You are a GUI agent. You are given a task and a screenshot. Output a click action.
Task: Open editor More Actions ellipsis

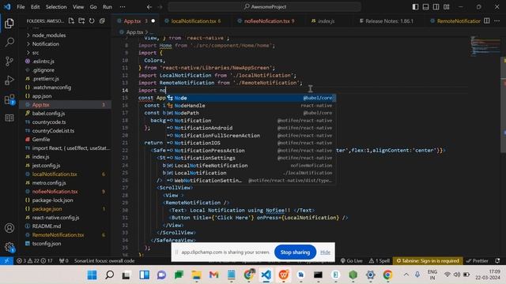[497, 21]
